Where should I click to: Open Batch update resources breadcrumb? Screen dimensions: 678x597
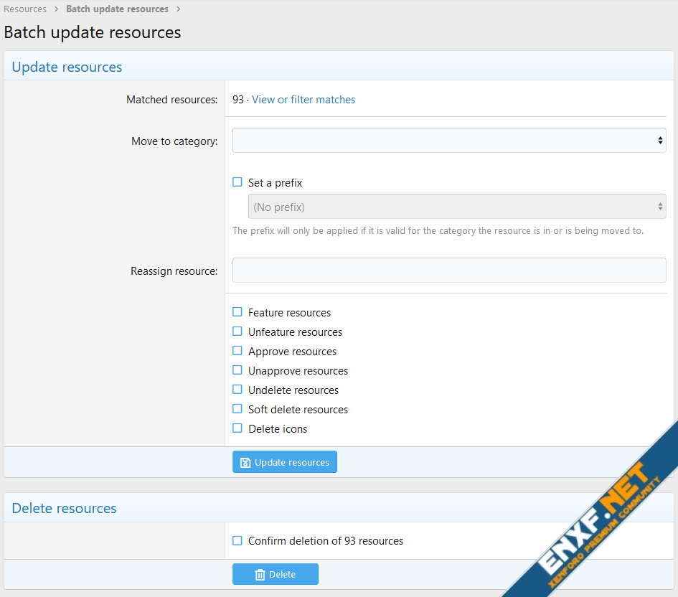pos(117,9)
